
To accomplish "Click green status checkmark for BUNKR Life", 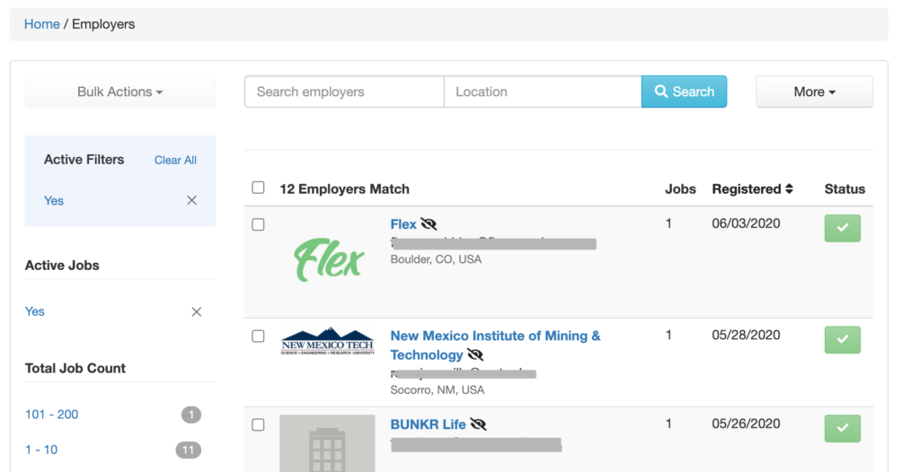I will (843, 429).
